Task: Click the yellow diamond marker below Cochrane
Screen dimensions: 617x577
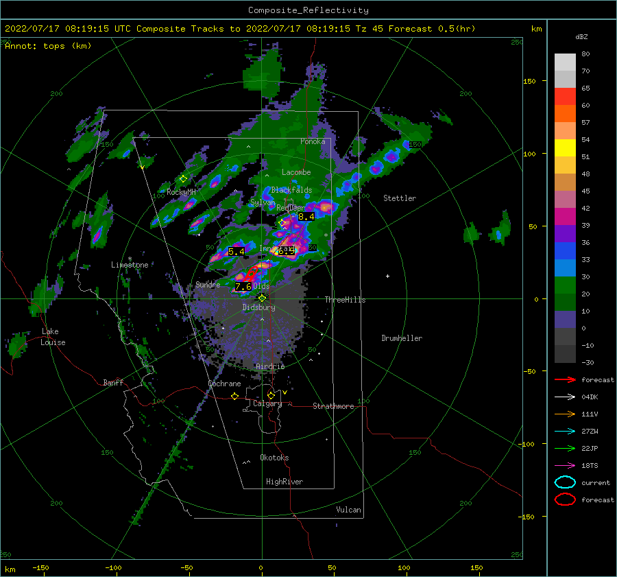Action: 235,396
